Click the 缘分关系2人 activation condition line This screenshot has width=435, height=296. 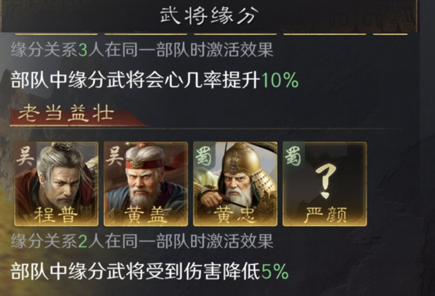142,241
